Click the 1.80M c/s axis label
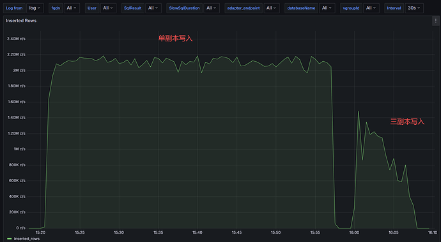Screen dimensions: 441x242 (x=17, y=86)
